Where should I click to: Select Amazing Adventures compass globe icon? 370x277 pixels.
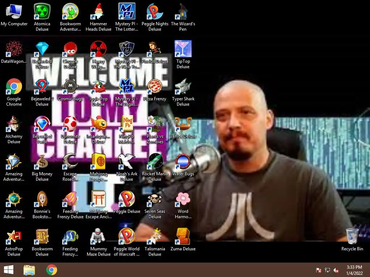click(x=14, y=205)
